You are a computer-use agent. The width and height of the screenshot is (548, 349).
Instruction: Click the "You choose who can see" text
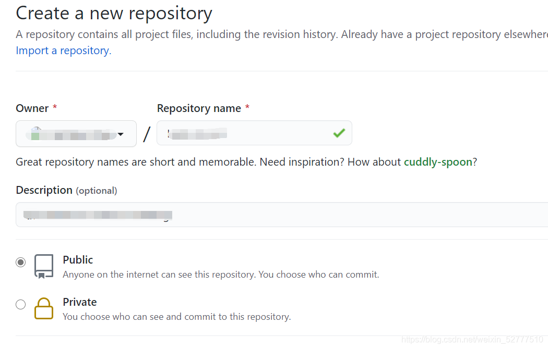pyautogui.click(x=176, y=317)
